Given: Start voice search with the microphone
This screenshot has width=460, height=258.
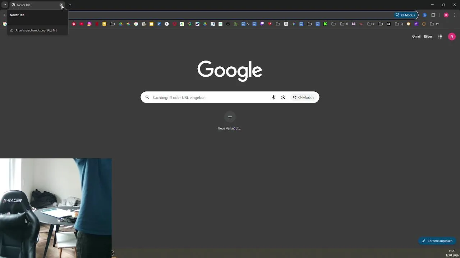Looking at the screenshot, I should 273,97.
